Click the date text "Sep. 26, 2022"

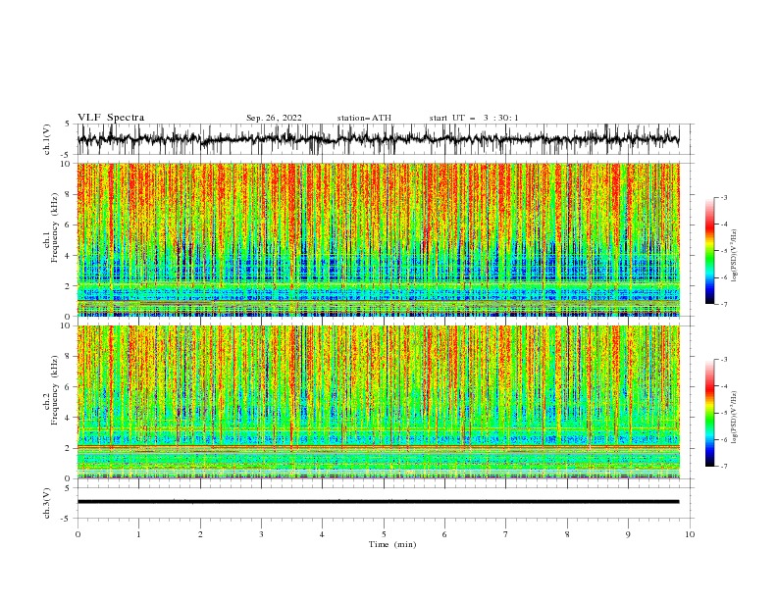(274, 118)
